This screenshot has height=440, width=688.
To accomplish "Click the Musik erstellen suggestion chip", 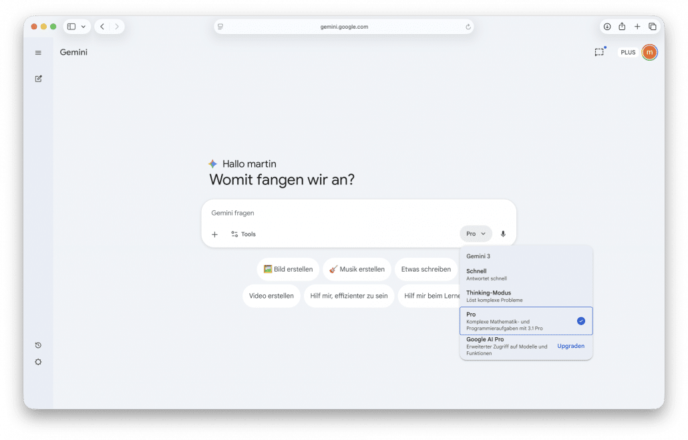I will (x=357, y=269).
